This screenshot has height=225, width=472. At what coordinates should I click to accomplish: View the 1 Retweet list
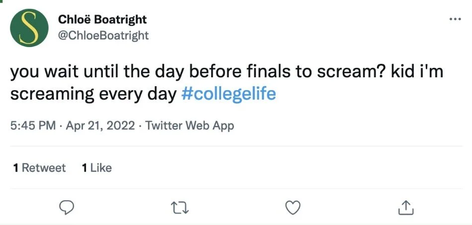[x=39, y=168]
